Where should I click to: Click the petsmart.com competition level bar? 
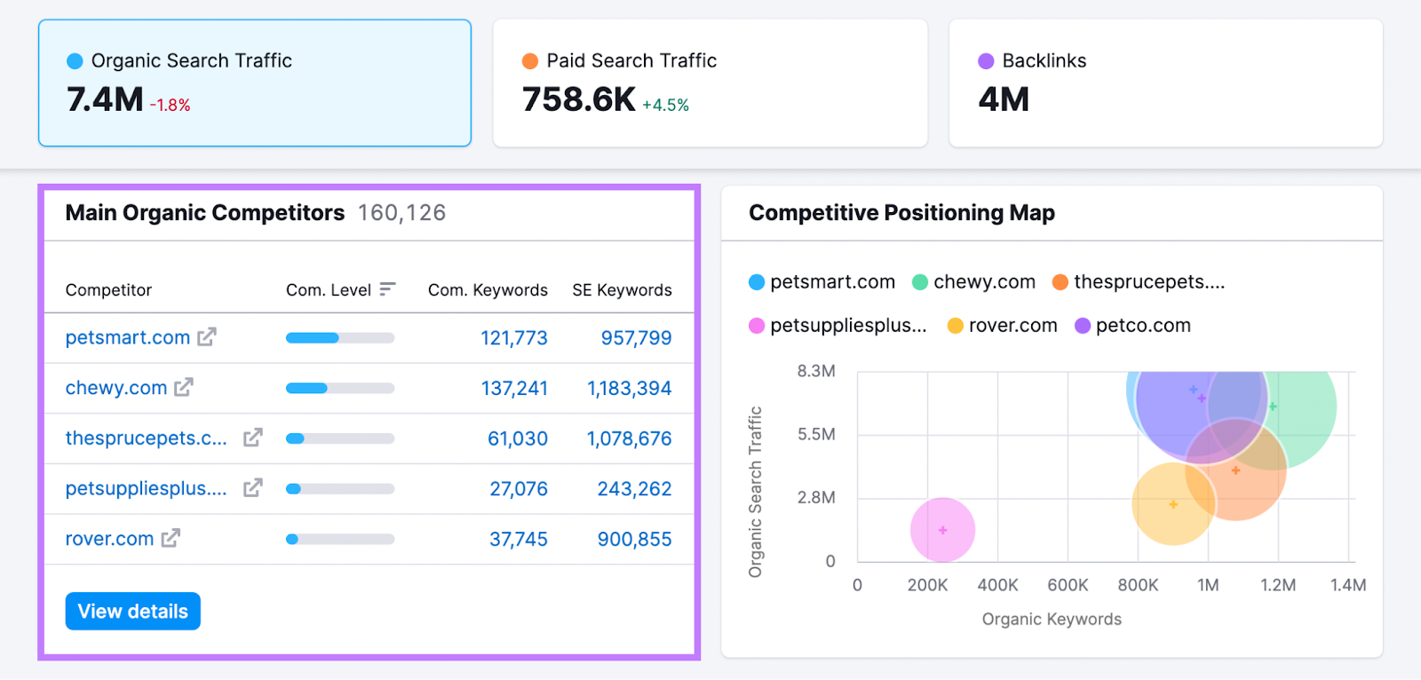pyautogui.click(x=340, y=337)
